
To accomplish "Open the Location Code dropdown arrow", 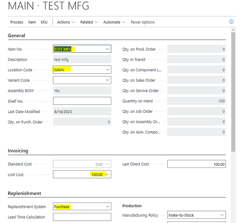I will [107, 70].
